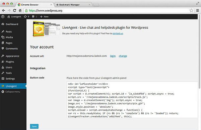Image resolution: width=201 pixels, height=130 pixels.
Task: Click the Collapse menu arrow icon
Action: (3, 92)
